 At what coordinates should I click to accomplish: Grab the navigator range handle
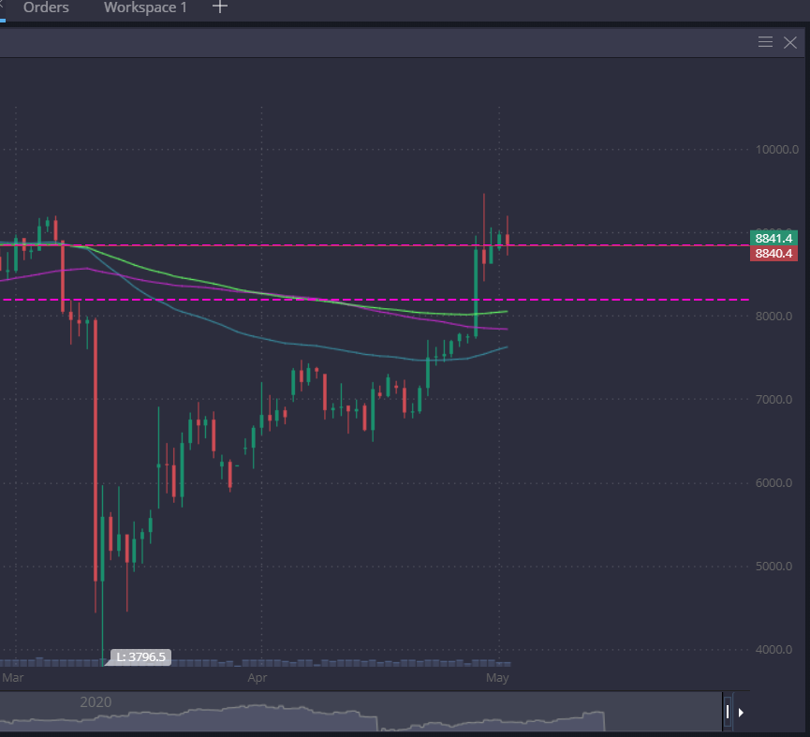tap(728, 713)
